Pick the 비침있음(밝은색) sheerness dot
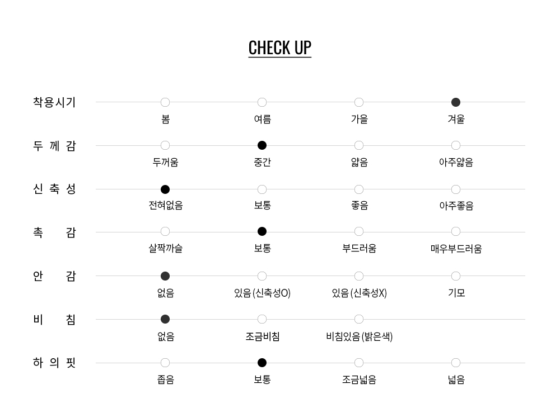 click(x=359, y=319)
